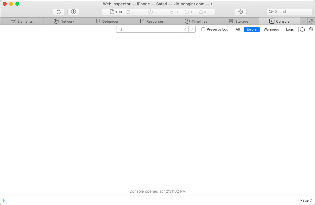The image size is (315, 205).
Task: Click the console filter search field
Action: 149,29
